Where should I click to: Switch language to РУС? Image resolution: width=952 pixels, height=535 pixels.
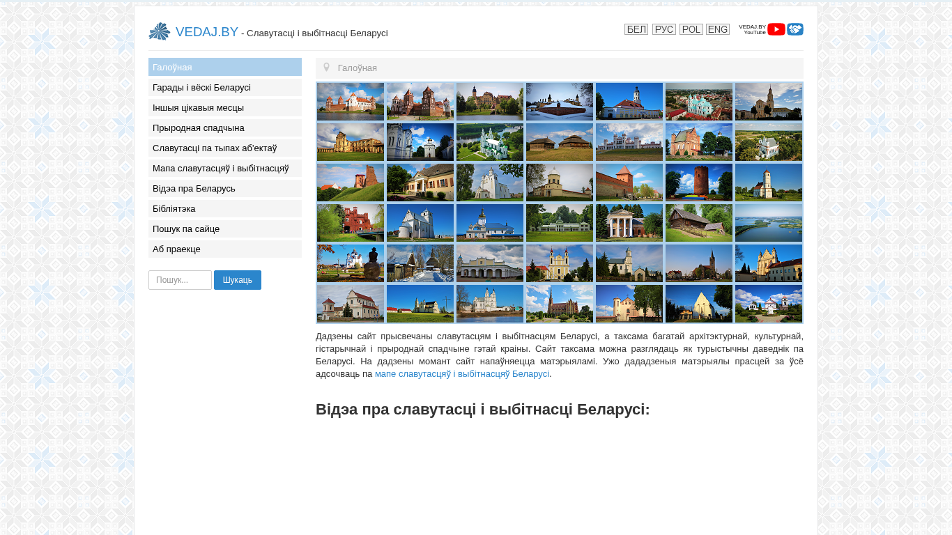point(664,29)
